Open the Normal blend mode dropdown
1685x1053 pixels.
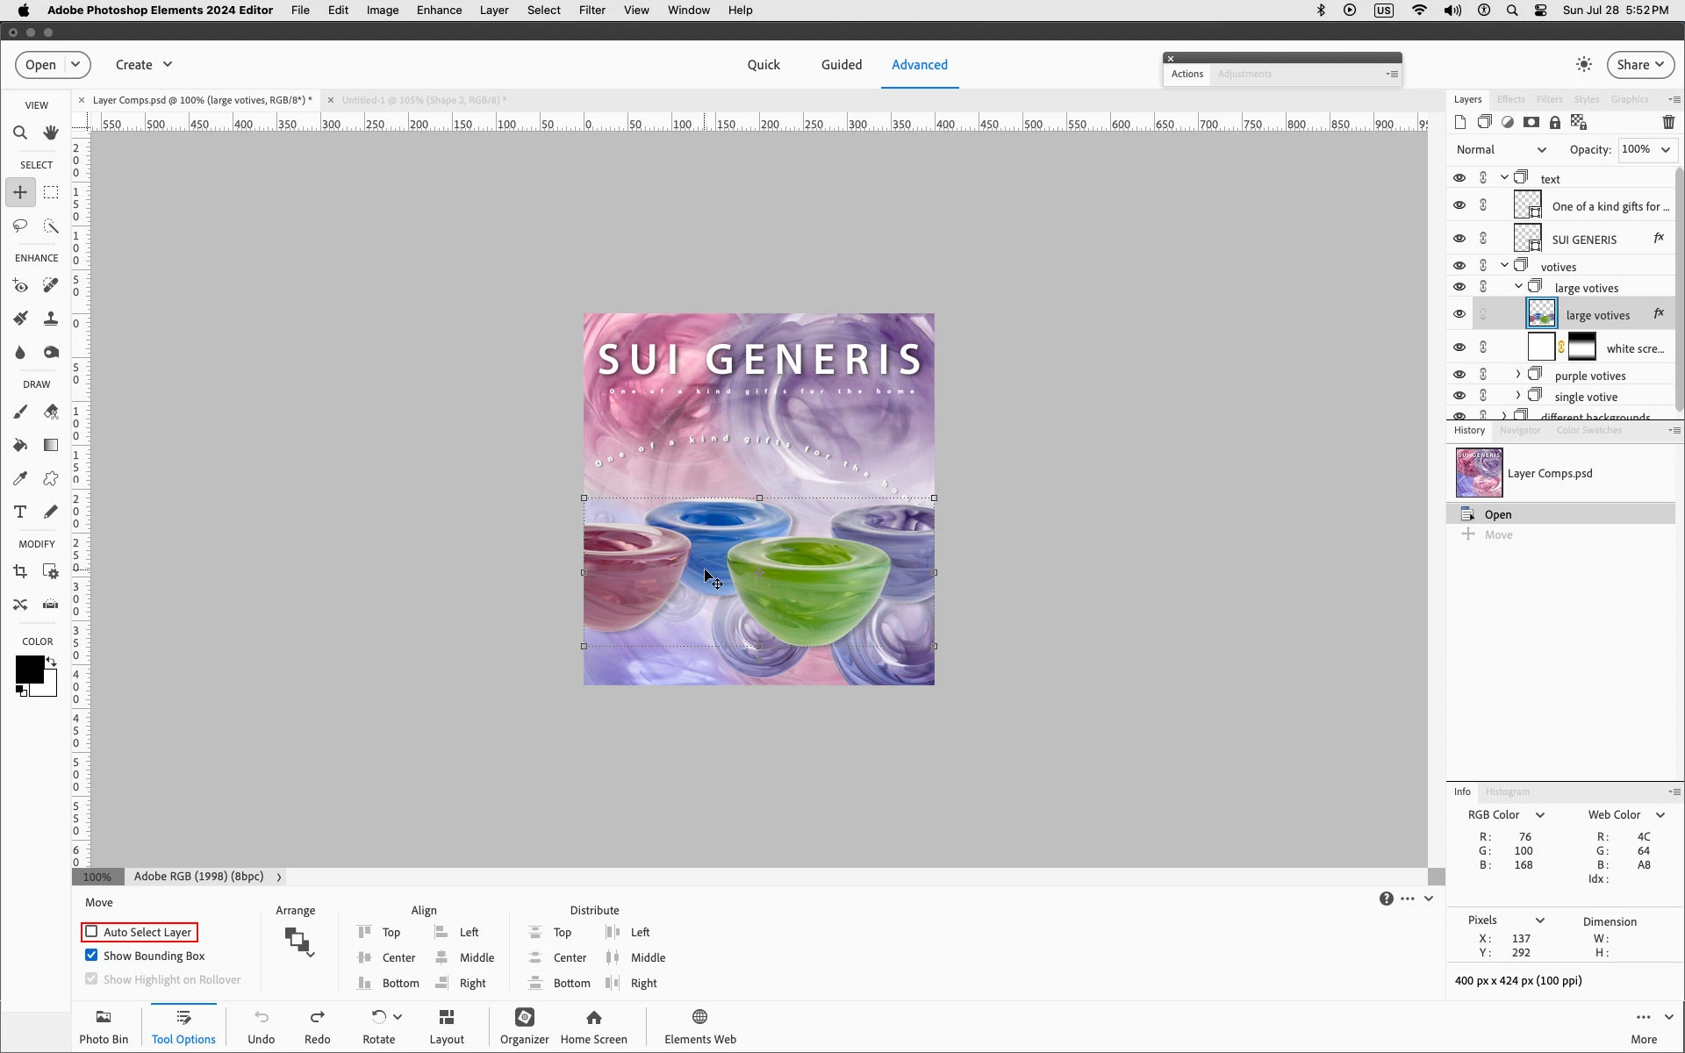coord(1501,150)
